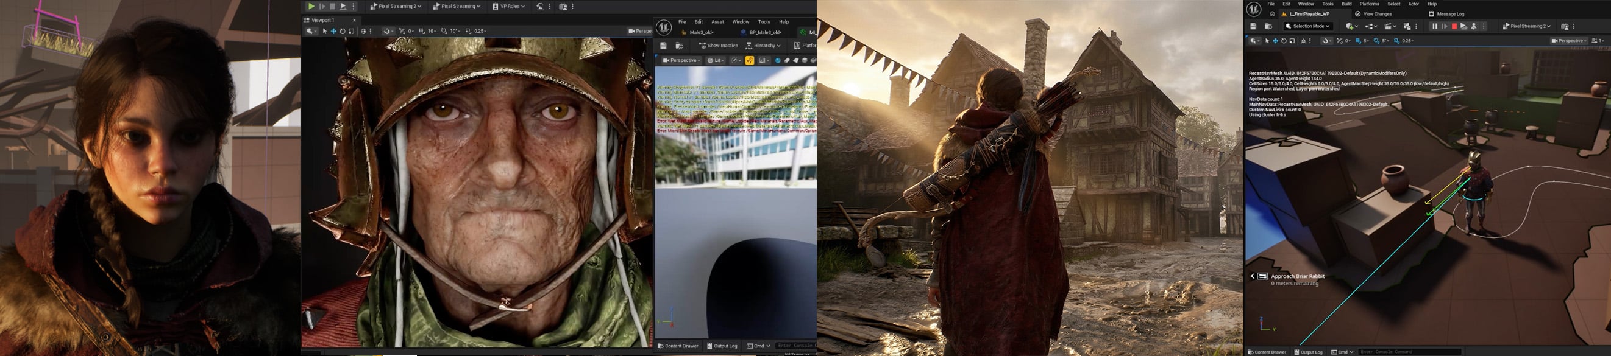Open the Asset menu in material editor
The image size is (1611, 356).
[x=717, y=22]
